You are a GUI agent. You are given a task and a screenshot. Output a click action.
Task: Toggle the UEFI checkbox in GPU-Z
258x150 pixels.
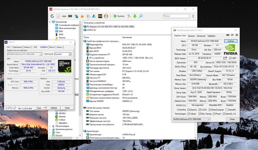230,58
